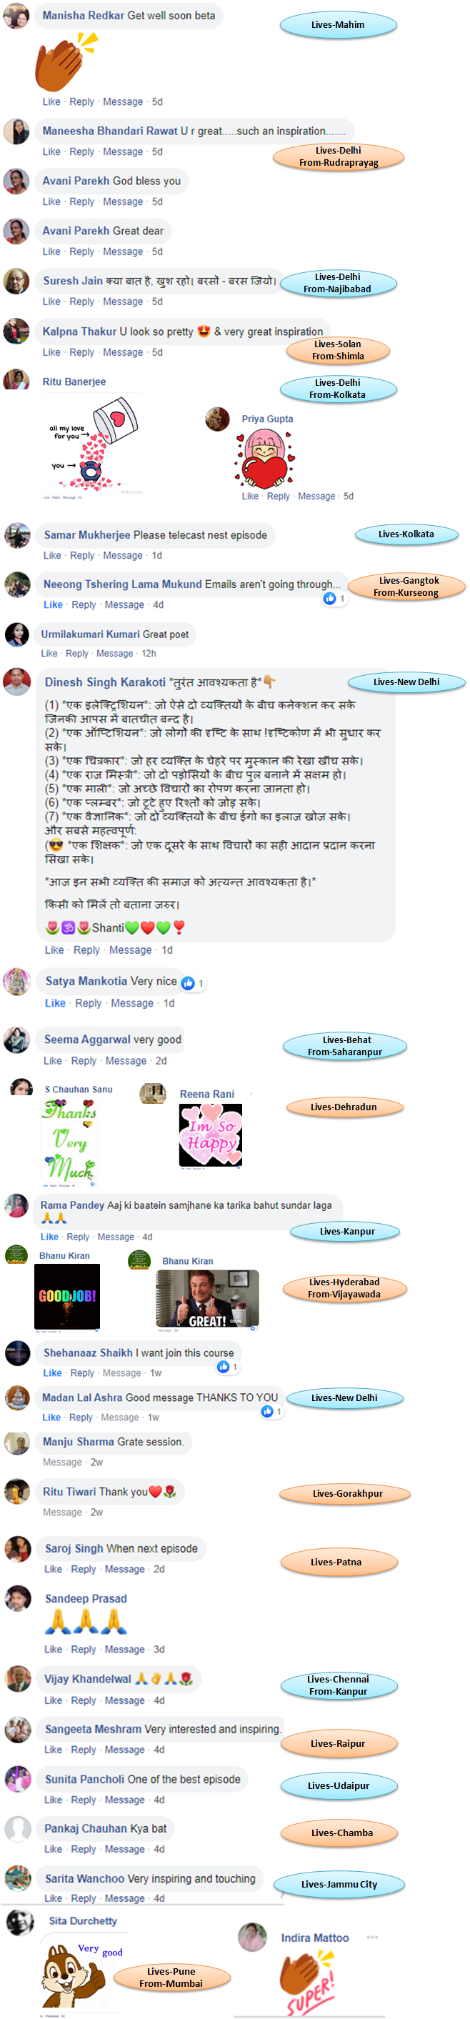Click Manisha Redkar's profile avatar
This screenshot has width=470, height=2019.
pyautogui.click(x=16, y=15)
